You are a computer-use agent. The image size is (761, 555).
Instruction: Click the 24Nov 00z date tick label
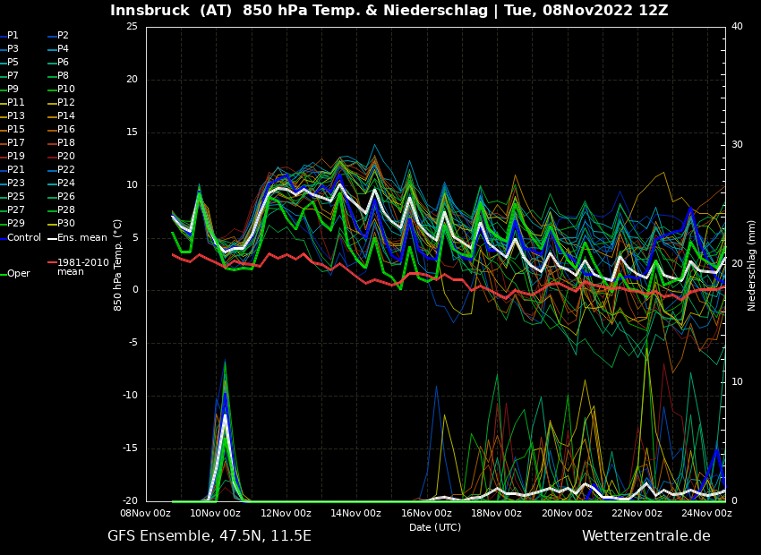coord(706,514)
